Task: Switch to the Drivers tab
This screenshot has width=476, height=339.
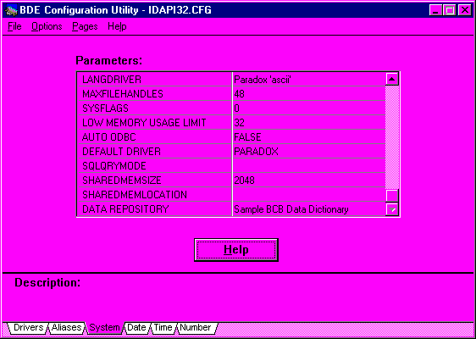Action: pos(28,328)
